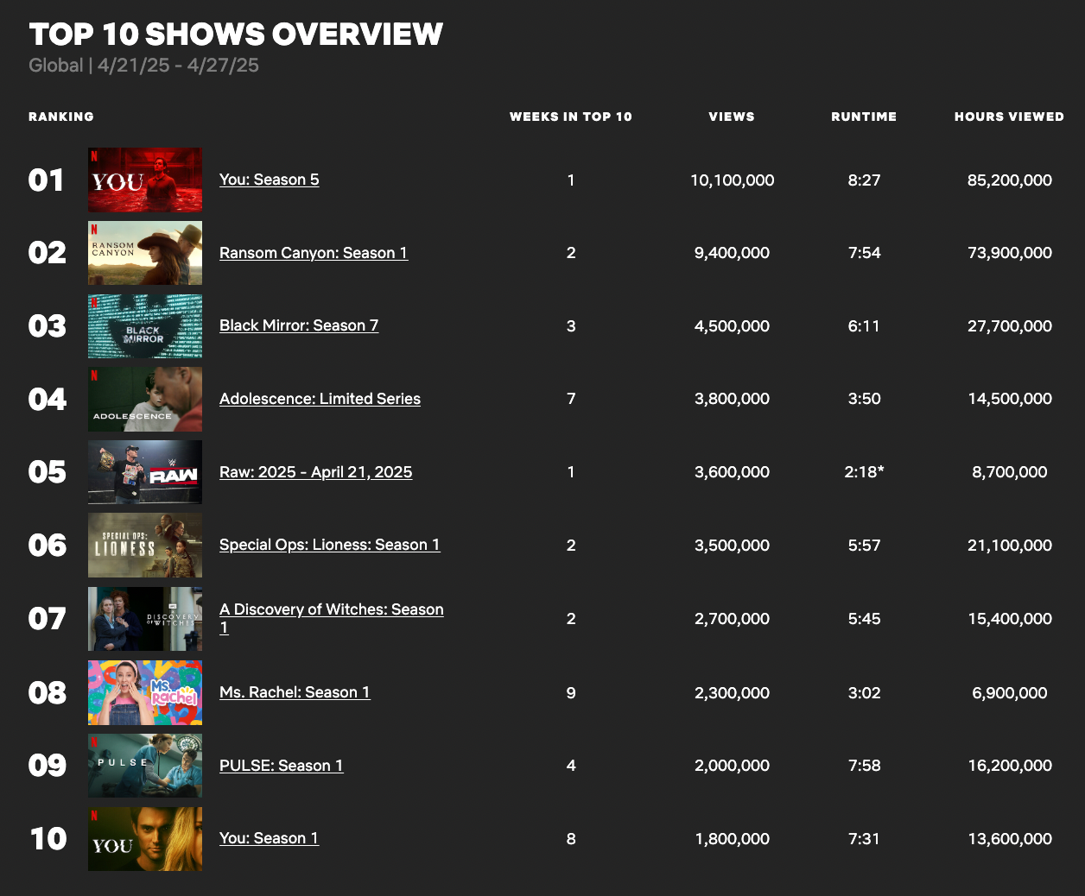
Task: Open the A Discovery of Witches link
Action: click(x=332, y=618)
